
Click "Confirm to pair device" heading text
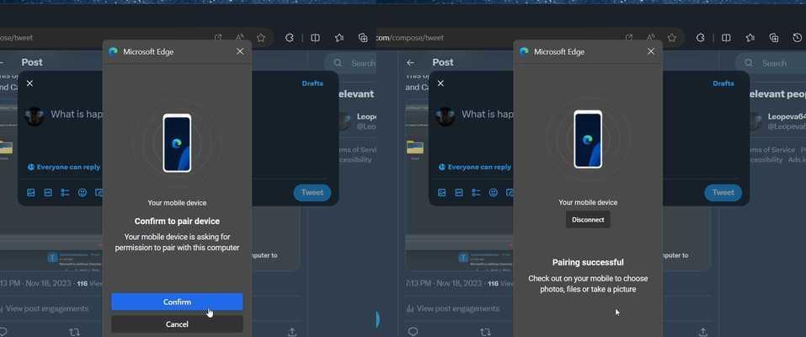(x=177, y=222)
